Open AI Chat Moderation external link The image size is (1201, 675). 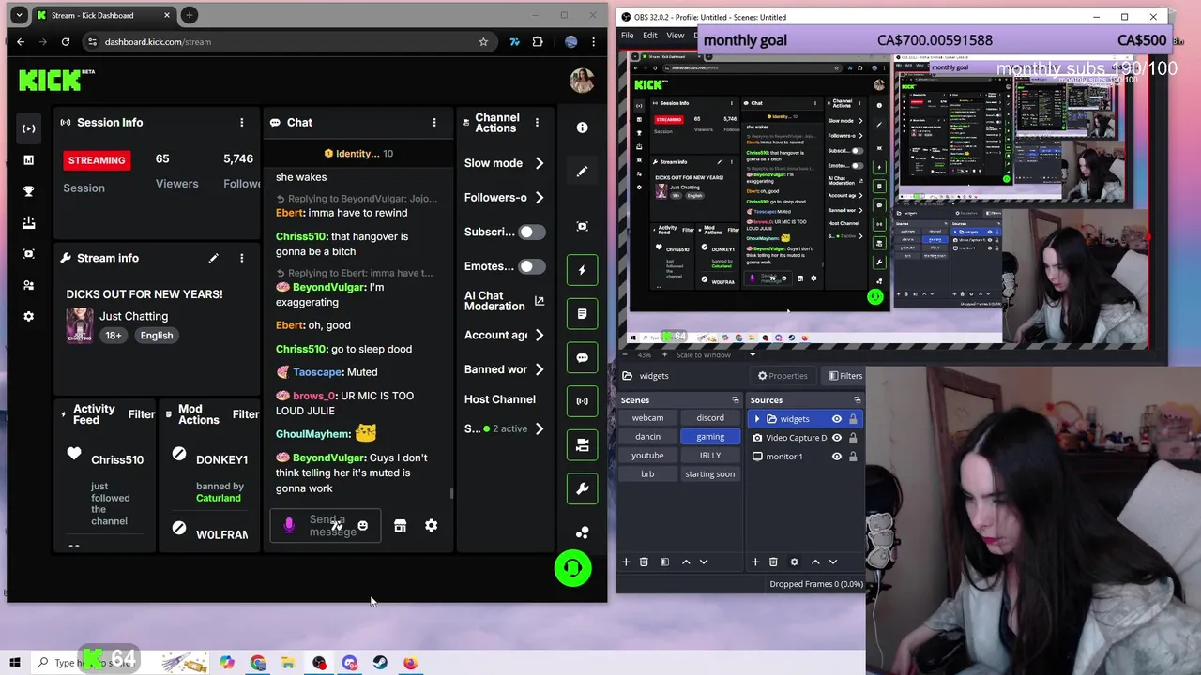click(x=539, y=301)
